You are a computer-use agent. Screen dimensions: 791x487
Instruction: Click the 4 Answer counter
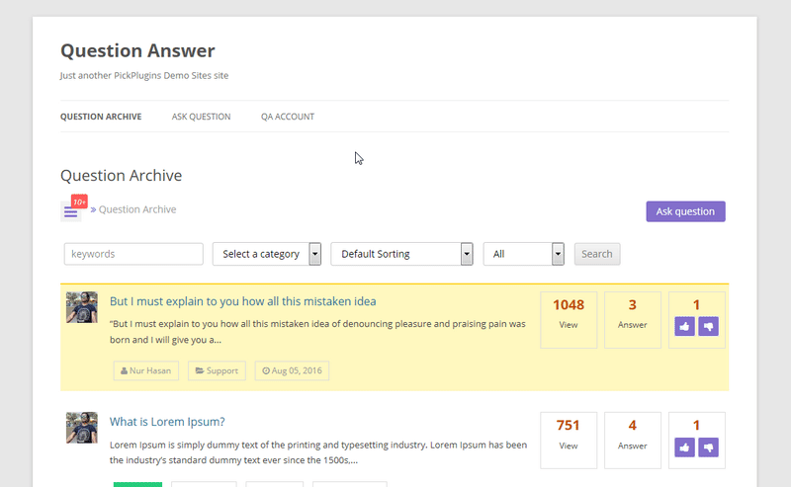coord(633,441)
